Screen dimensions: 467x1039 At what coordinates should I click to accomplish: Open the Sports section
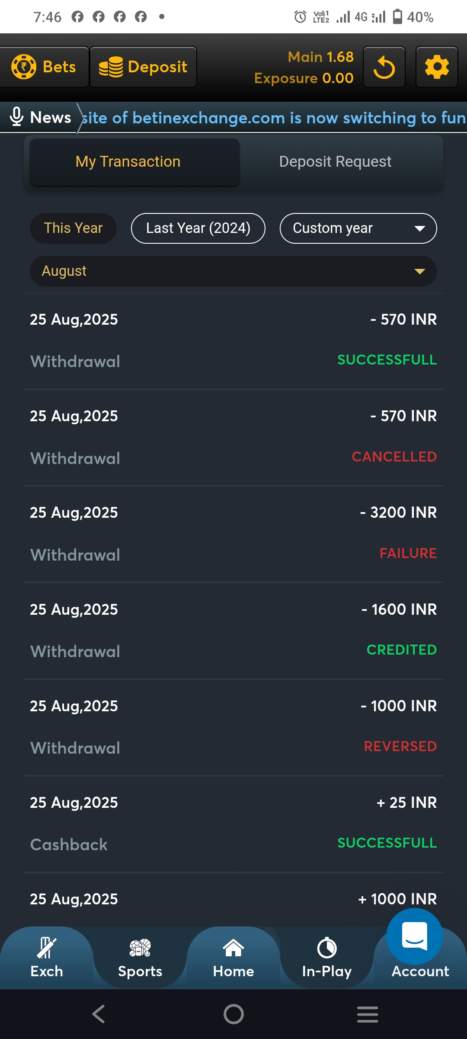click(x=140, y=958)
